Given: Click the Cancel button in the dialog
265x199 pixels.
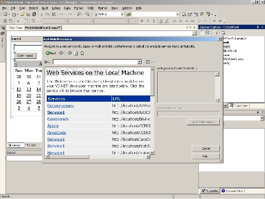Looking at the screenshot, I should pos(206,149).
